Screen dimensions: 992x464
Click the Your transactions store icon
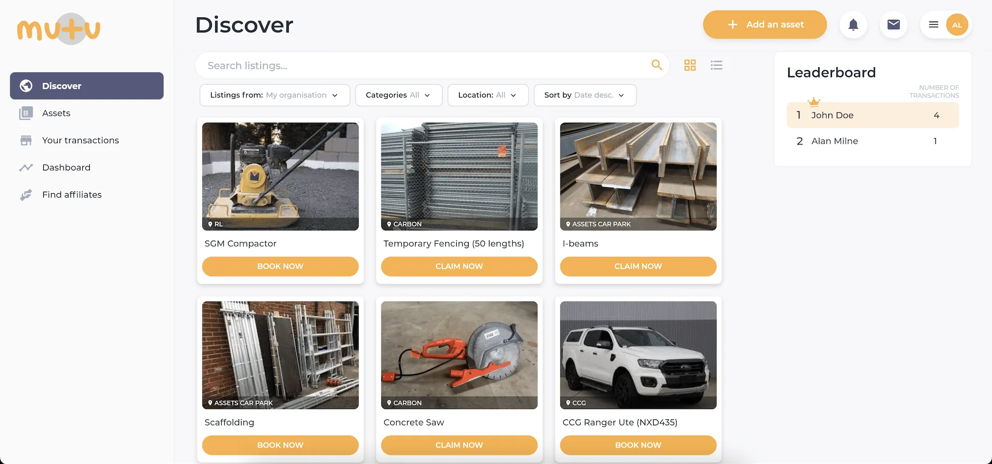26,141
